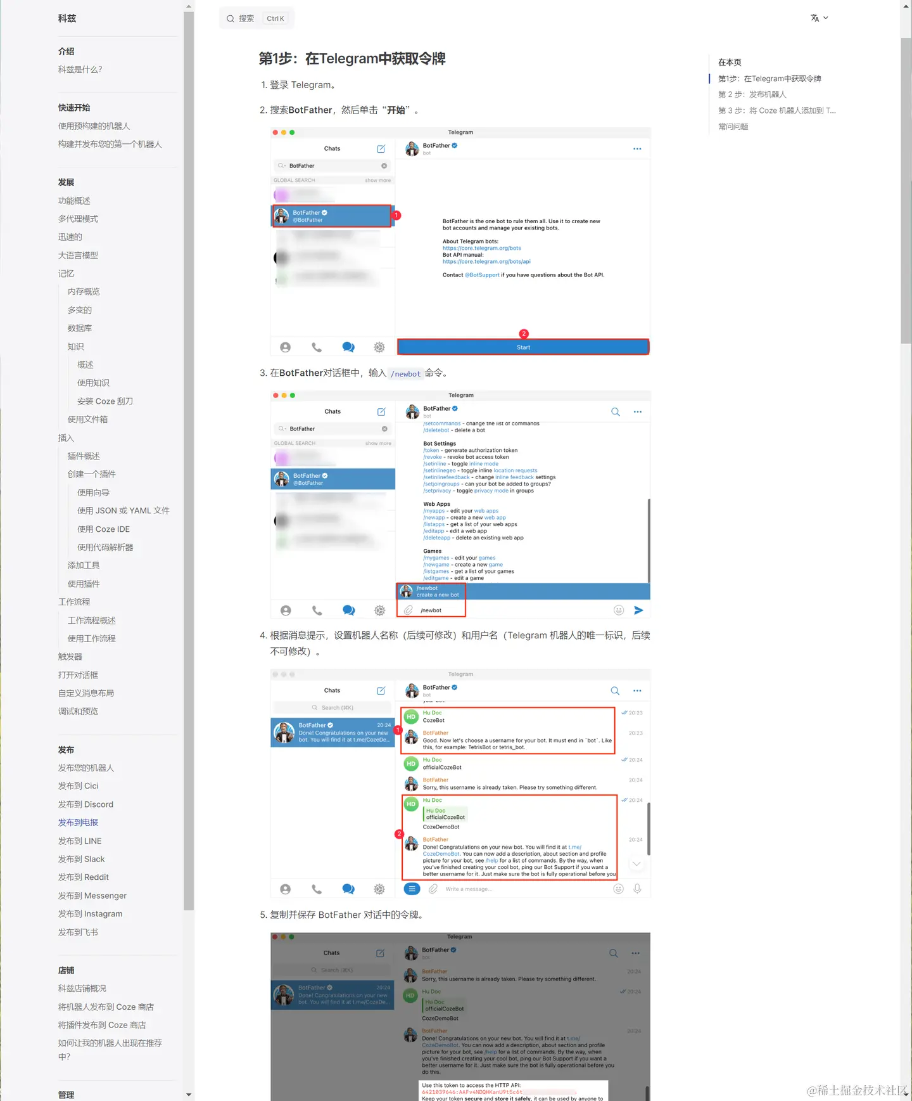Open '发布到 Instagram' page

point(91,914)
